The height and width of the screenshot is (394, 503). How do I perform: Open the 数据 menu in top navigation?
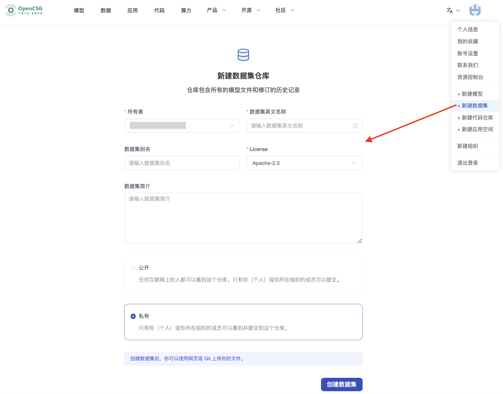tap(106, 10)
